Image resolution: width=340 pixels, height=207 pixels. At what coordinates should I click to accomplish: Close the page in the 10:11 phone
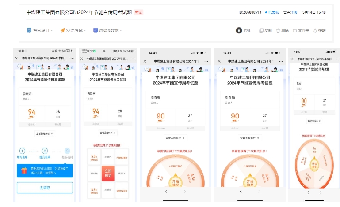(16, 58)
